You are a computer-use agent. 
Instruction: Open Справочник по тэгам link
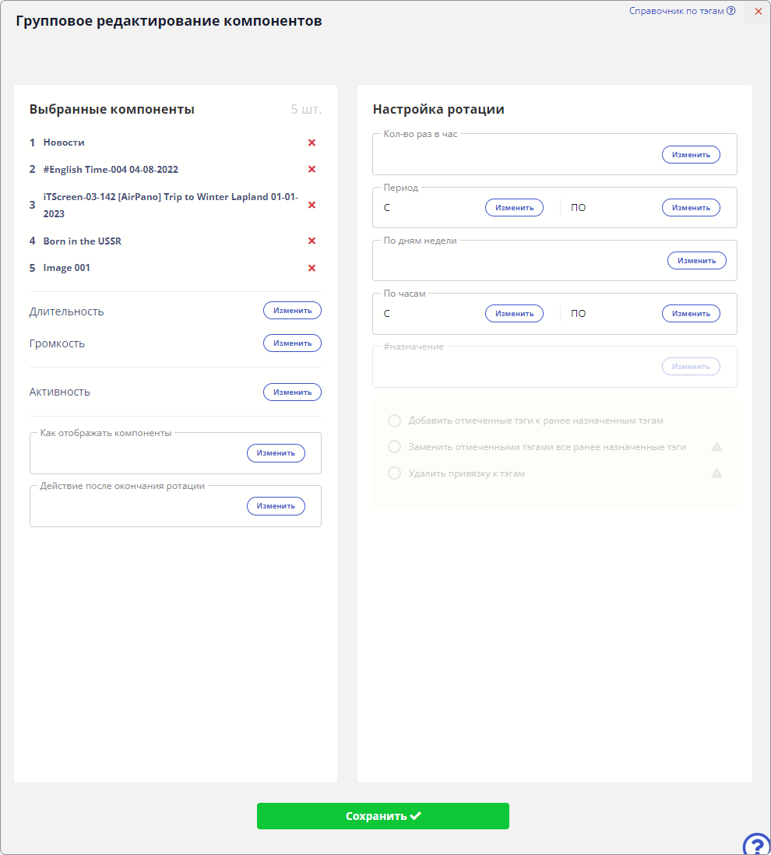(x=681, y=11)
